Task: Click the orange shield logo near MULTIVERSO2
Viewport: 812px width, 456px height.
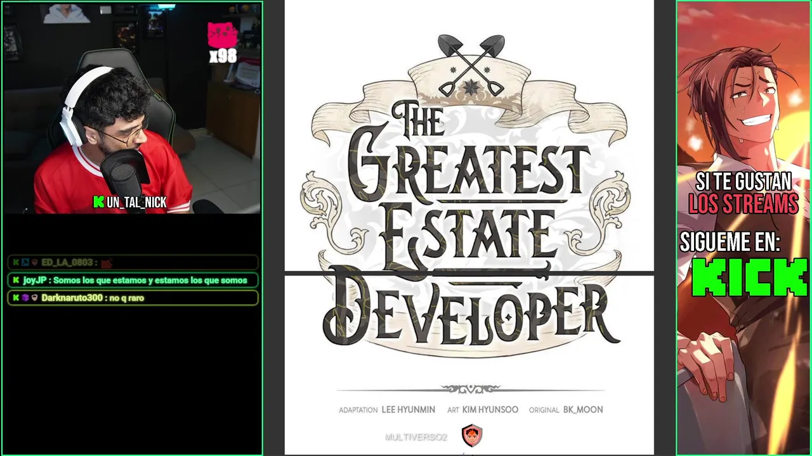Action: 471,436
